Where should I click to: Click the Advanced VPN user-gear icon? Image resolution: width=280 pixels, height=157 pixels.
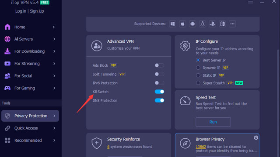[97, 46]
